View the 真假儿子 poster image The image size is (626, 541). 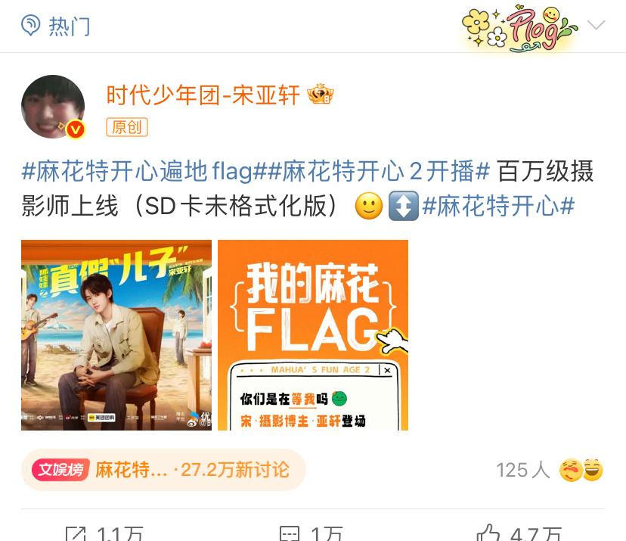tap(116, 335)
